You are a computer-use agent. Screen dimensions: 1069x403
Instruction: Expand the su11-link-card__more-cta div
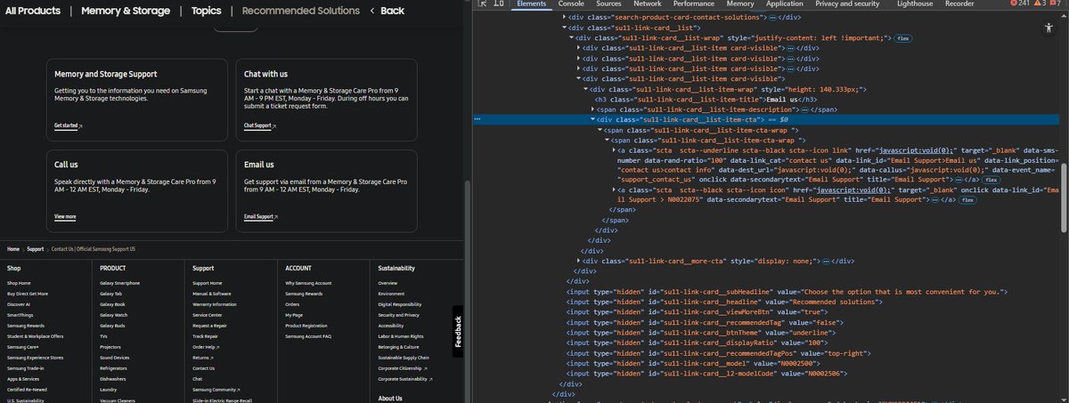[578, 260]
